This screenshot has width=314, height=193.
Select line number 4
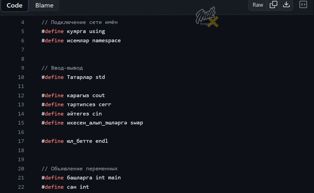click(x=23, y=22)
